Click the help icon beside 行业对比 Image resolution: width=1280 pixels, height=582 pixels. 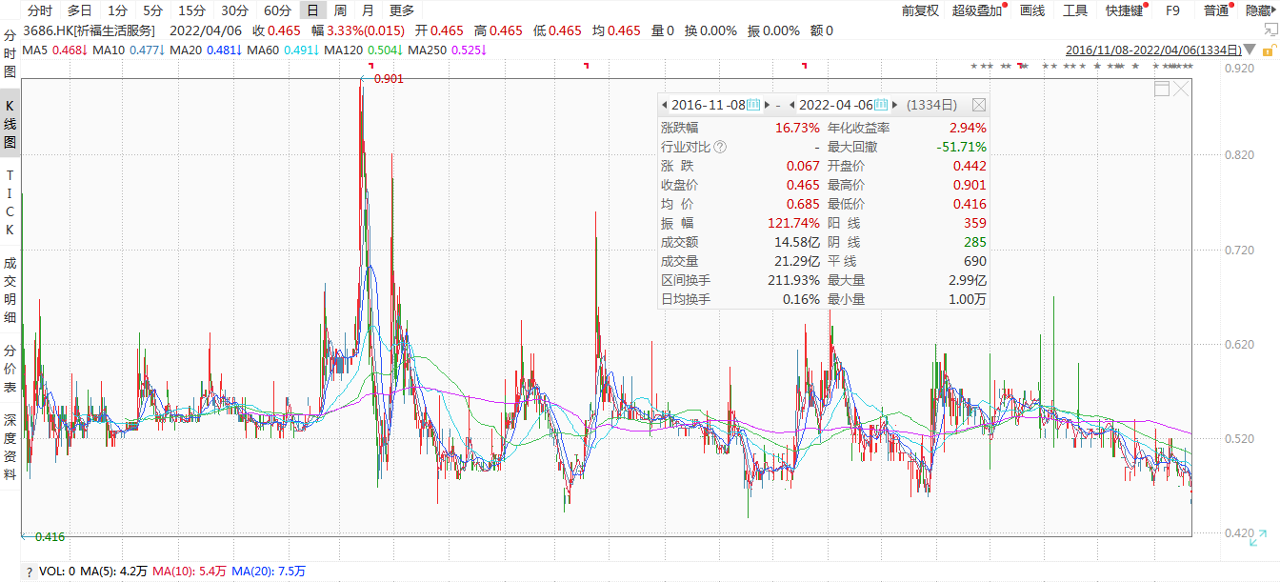pos(720,147)
